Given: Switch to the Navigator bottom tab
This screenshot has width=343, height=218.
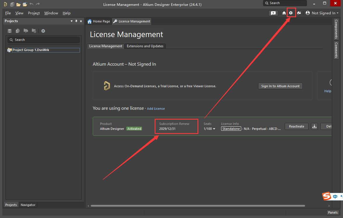Looking at the screenshot, I should tap(28, 205).
